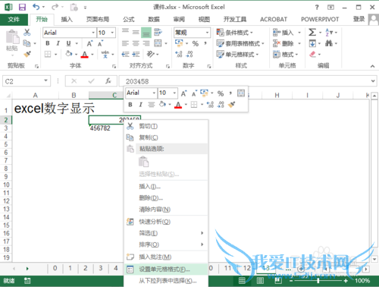Click the mini toolbar percent style

point(221,93)
